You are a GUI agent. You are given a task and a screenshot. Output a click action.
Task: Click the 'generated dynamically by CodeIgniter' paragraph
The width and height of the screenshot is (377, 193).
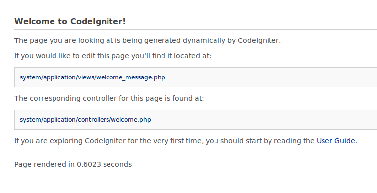(148, 40)
